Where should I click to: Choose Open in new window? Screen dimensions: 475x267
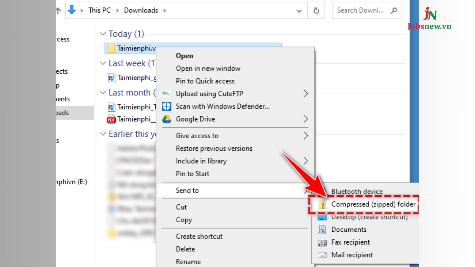pyautogui.click(x=208, y=69)
